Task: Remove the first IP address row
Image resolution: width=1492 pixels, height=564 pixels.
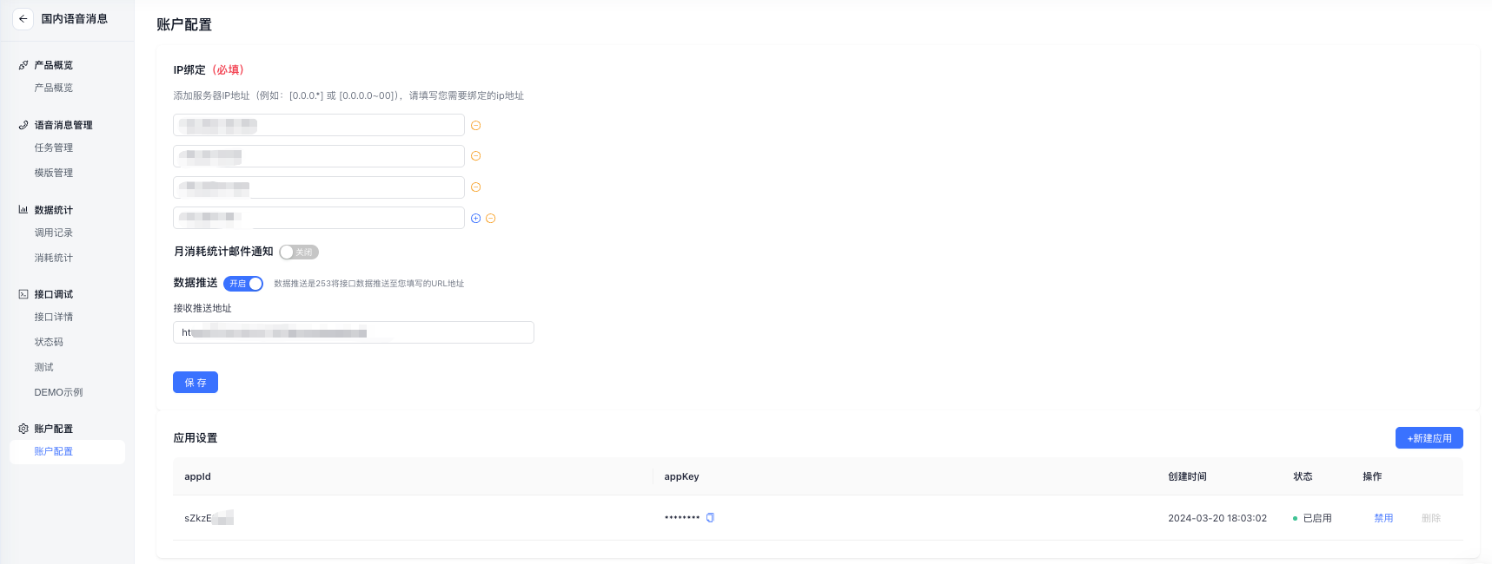Action: 475,126
